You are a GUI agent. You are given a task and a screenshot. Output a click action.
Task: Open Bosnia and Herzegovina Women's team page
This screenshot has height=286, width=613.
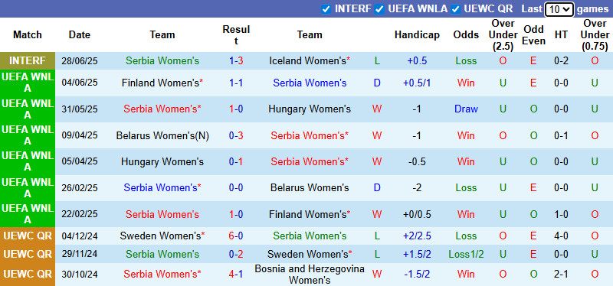coord(310,275)
